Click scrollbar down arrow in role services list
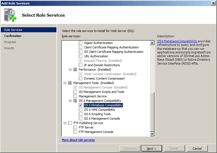This screenshot has height=153, width=217. coord(152,134)
